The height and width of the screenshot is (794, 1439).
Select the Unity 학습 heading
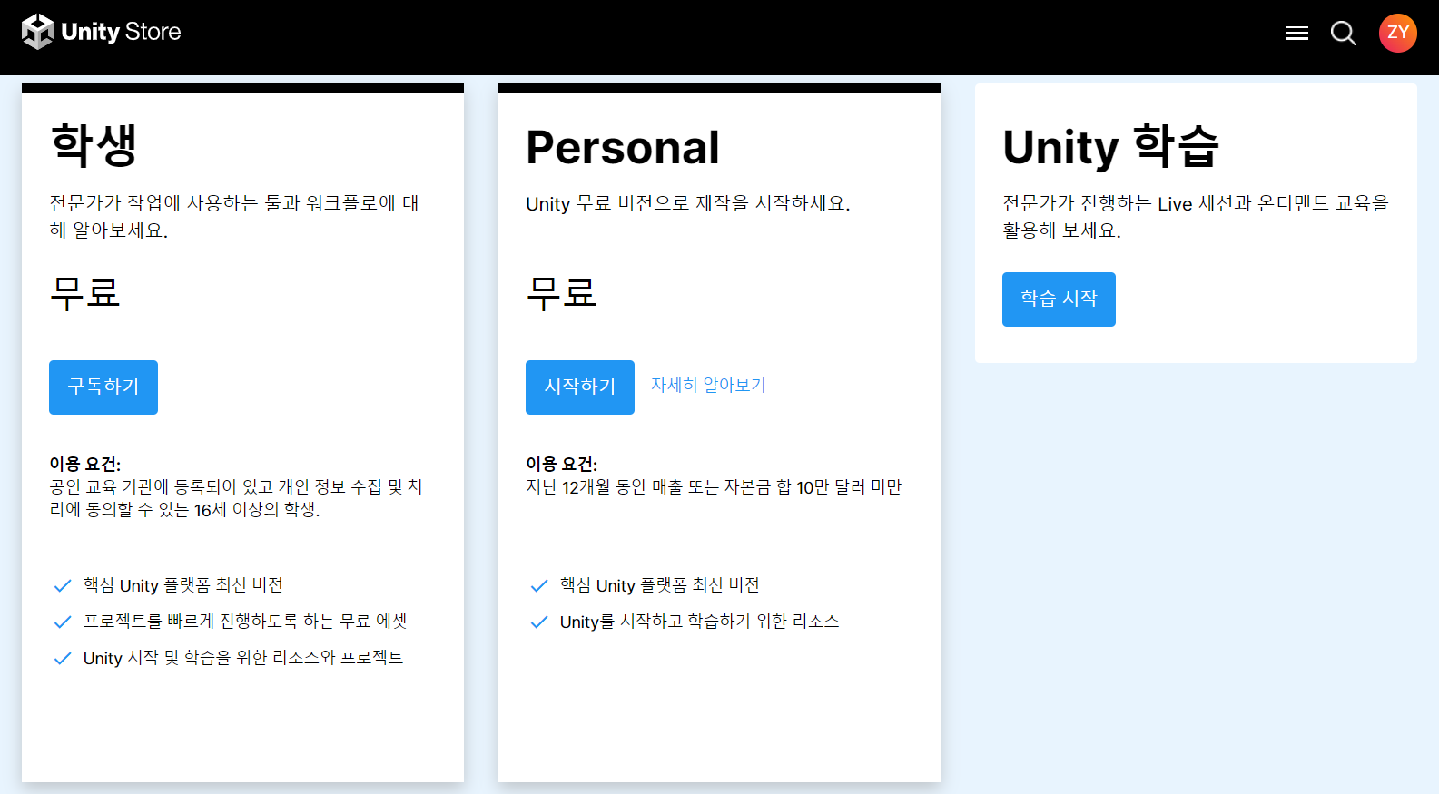[1110, 146]
